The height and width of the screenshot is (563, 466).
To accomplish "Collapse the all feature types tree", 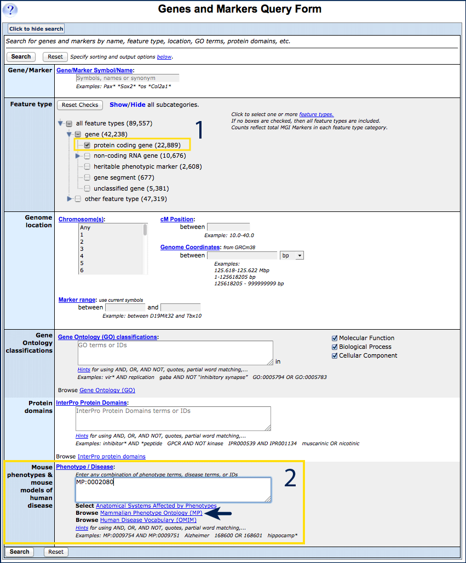I will pyautogui.click(x=60, y=124).
